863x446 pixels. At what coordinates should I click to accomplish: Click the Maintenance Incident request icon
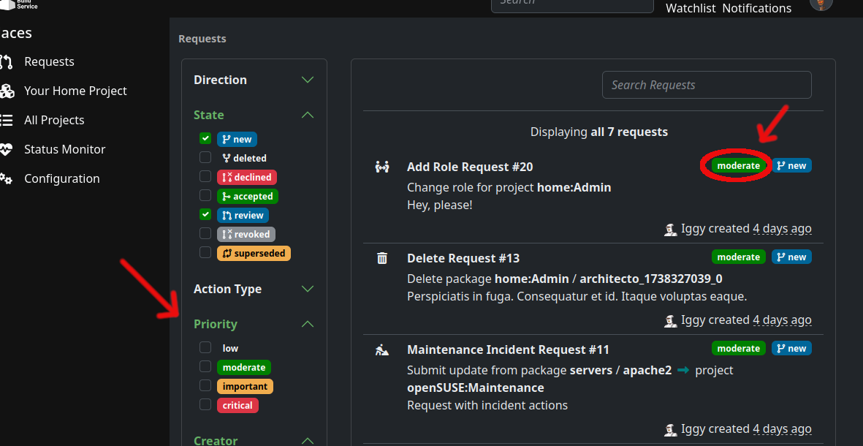pyautogui.click(x=382, y=349)
